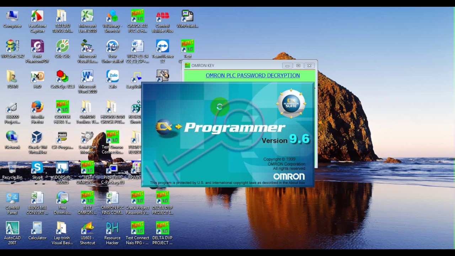The image size is (455, 256).
Task: Launch the HxD hex editor
Action: [x=37, y=80]
